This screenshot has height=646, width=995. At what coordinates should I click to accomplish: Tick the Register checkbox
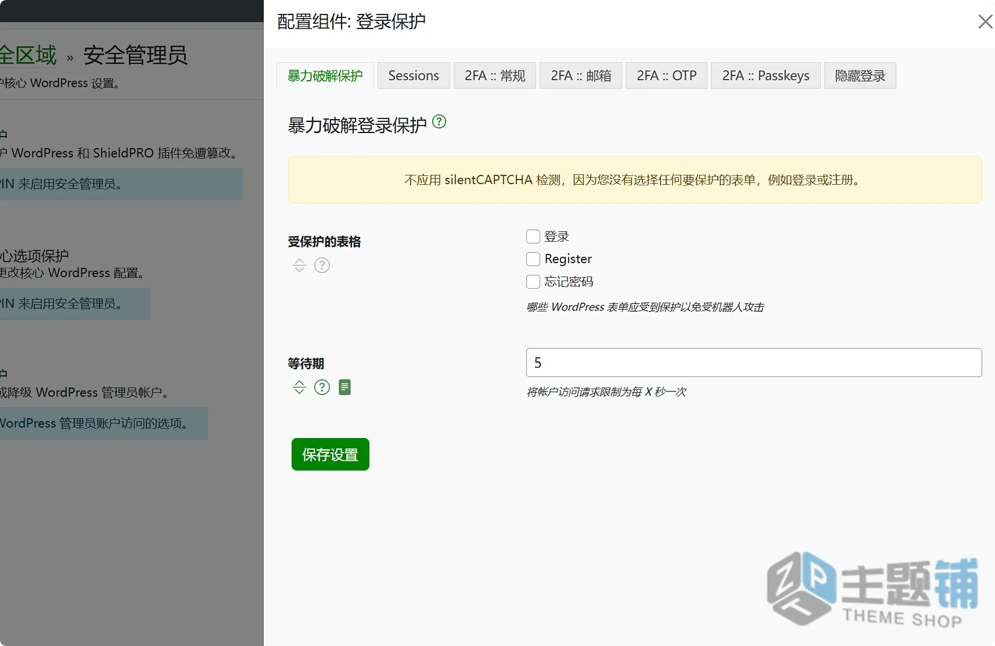[x=533, y=259]
